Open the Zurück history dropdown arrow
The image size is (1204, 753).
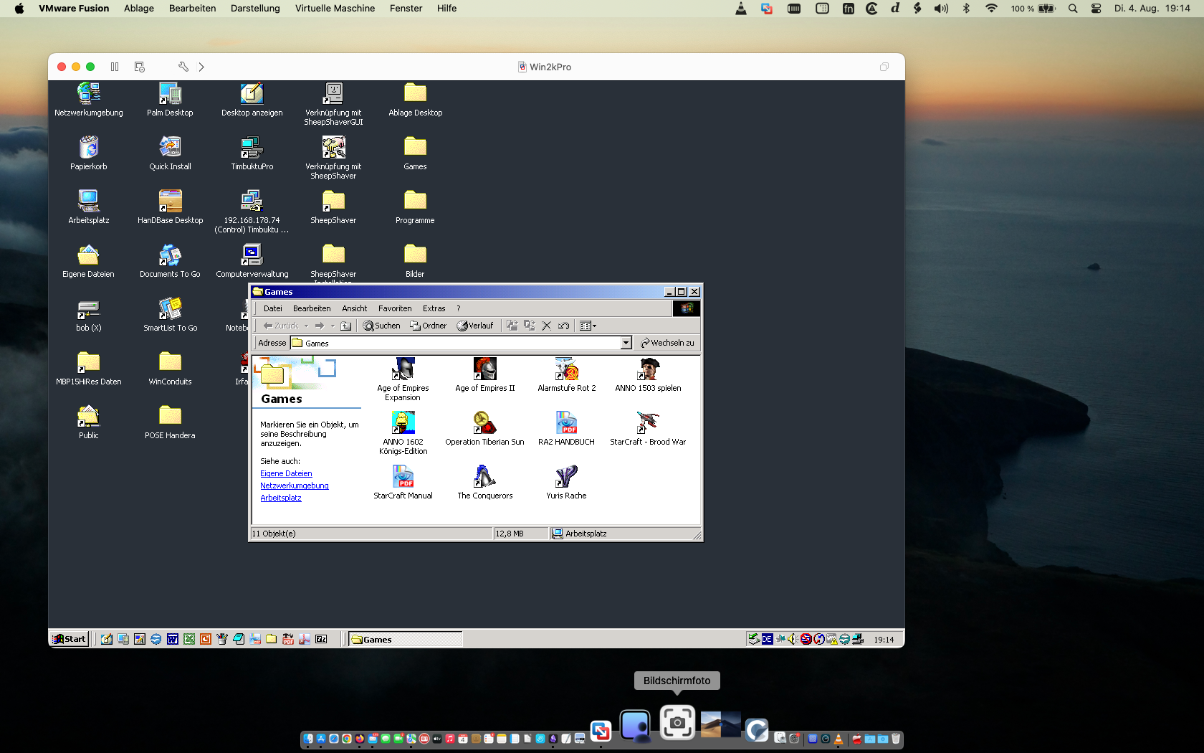click(x=306, y=326)
